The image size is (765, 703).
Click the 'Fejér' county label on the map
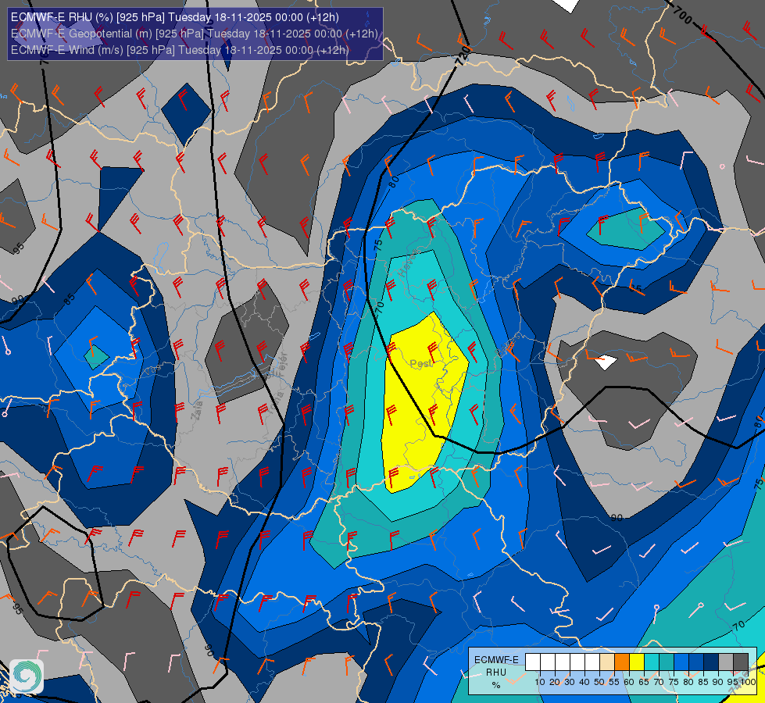click(281, 365)
